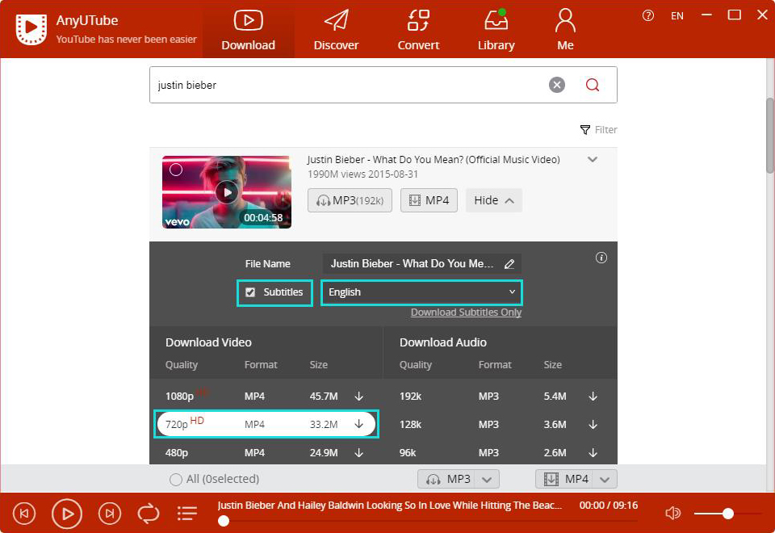Mute the player volume speaker icon
This screenshot has height=533, width=775.
(x=672, y=514)
